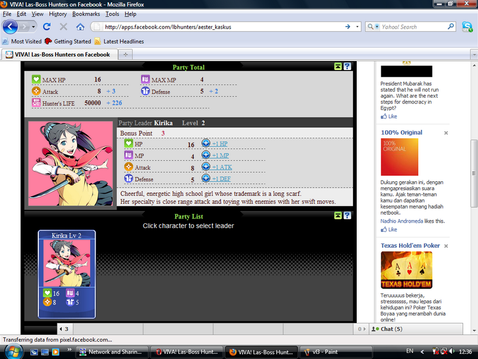Open the Bookmarks menu
The width and height of the screenshot is (478, 359).
(86, 14)
